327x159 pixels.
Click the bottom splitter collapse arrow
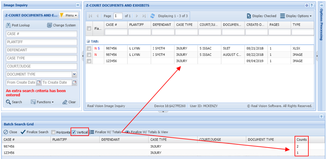(x=163, y=112)
